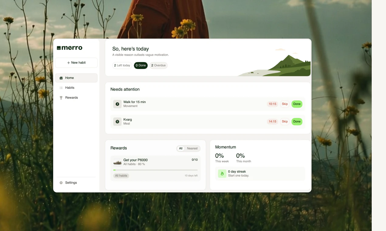Enable the 2 Overdue filter
This screenshot has height=231, width=386.
click(x=158, y=65)
